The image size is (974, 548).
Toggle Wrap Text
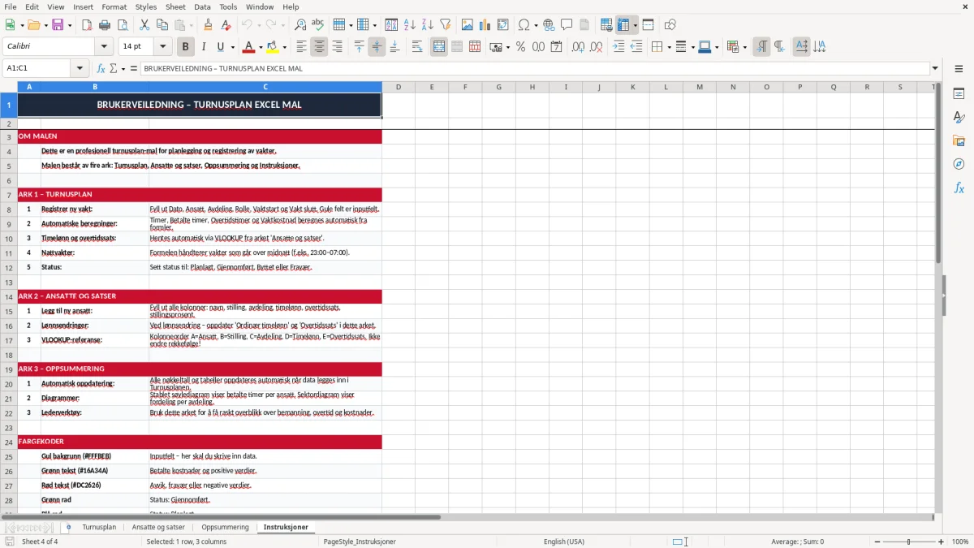pos(416,47)
